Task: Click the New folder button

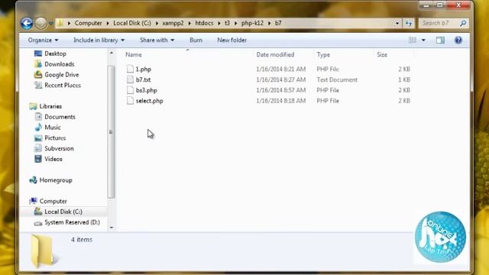Action: click(232, 40)
